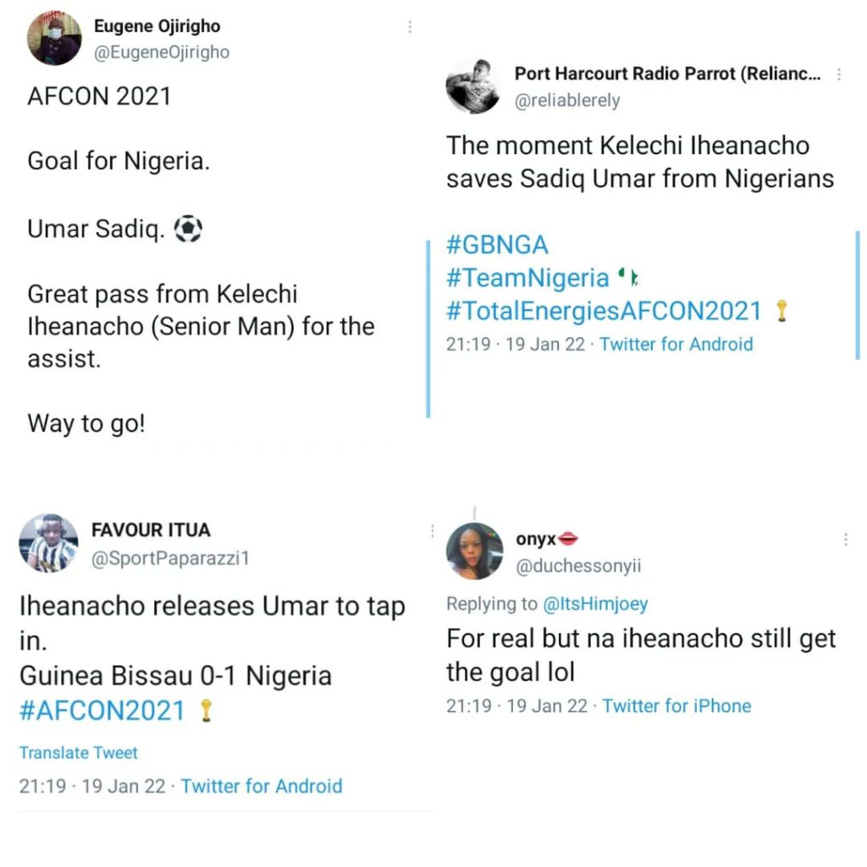Image resolution: width=867 pixels, height=867 pixels.
Task: Open more options on Eugene Ojirigho's tweet
Action: point(410,27)
